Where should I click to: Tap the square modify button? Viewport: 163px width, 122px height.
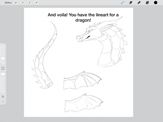tap(3, 68)
